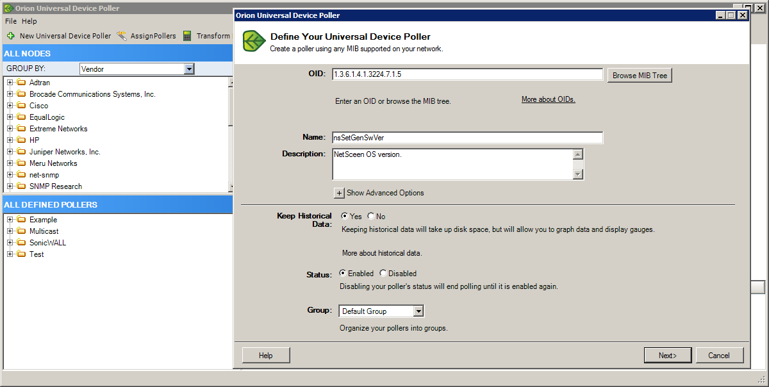Click Transform toolbar label

(213, 36)
